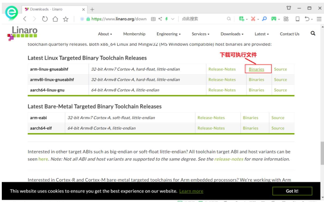This screenshot has width=324, height=202.
Task: Accept cookies with the Got it! button
Action: click(292, 191)
